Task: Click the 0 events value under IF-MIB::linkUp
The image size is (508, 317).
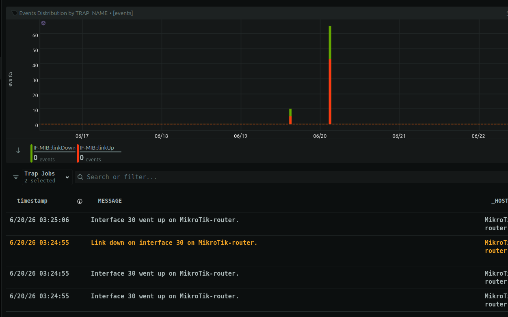Action: click(x=90, y=158)
